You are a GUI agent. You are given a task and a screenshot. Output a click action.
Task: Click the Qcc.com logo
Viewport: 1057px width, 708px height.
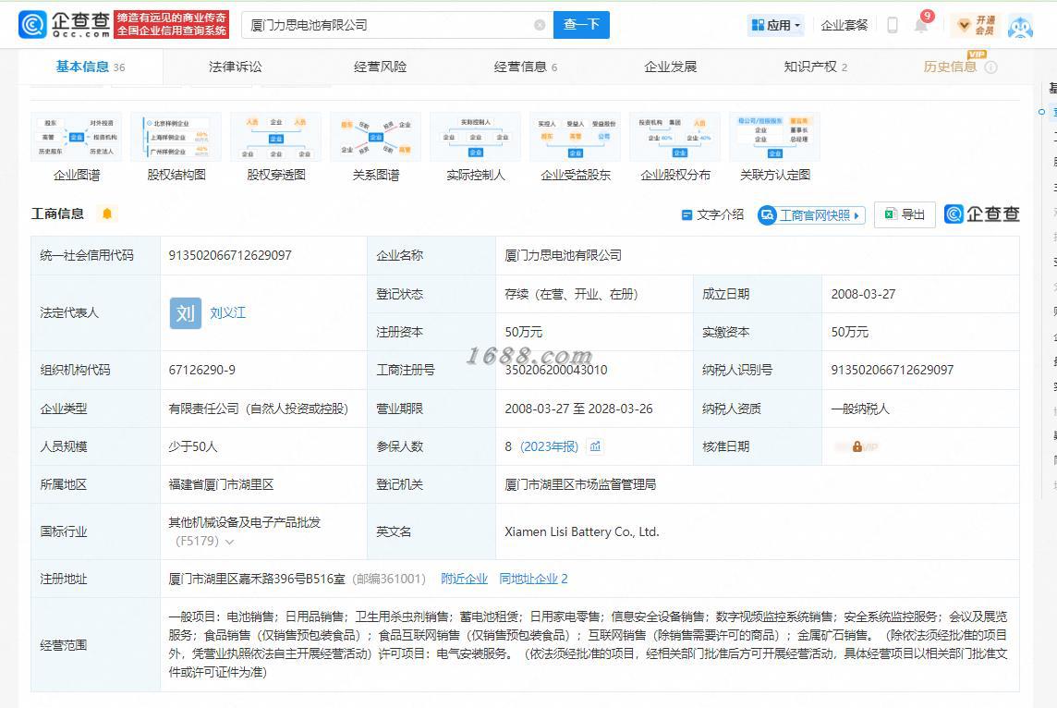(65, 24)
